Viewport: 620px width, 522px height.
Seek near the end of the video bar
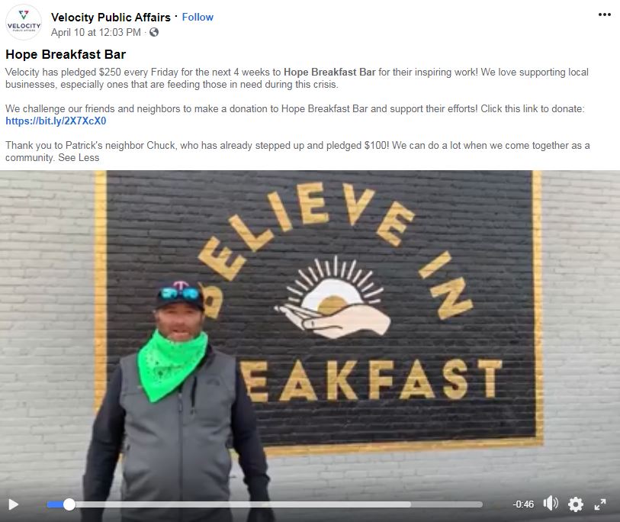(x=471, y=504)
